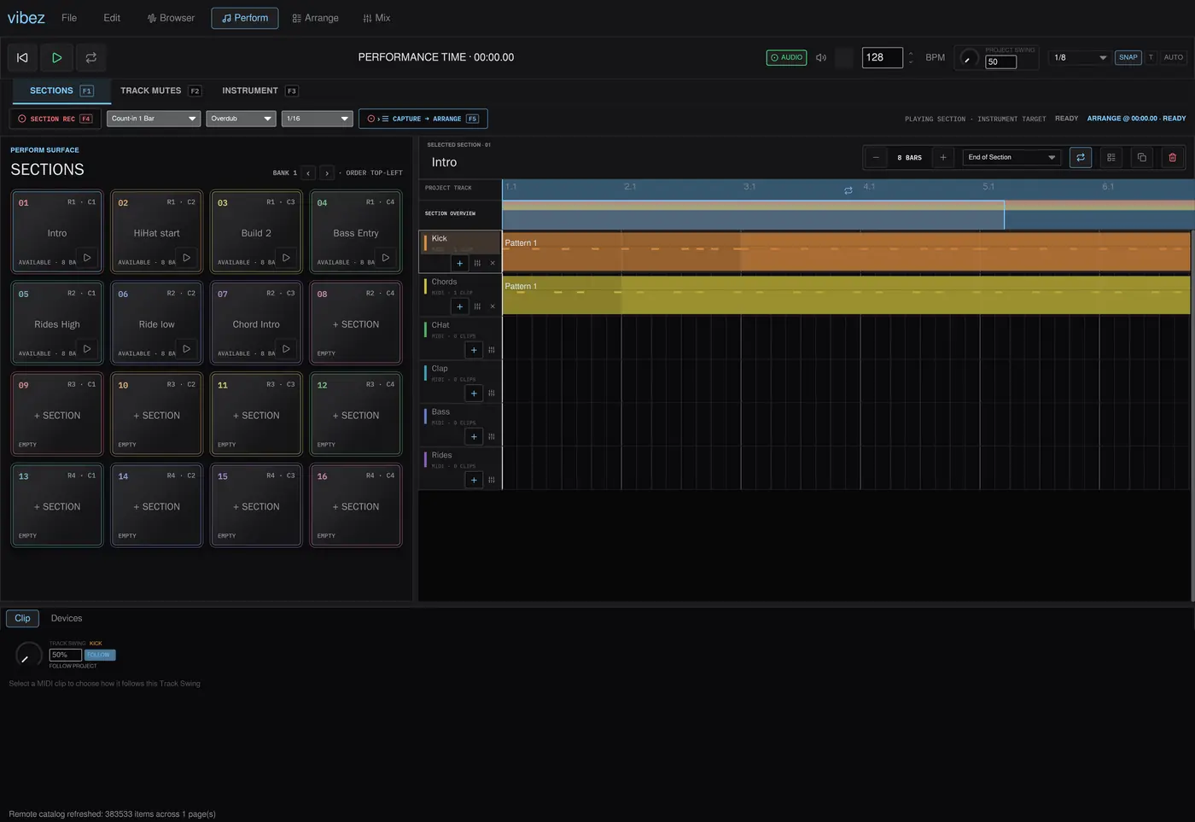Play the HiHat start section pad
This screenshot has width=1195, height=822.
[187, 257]
